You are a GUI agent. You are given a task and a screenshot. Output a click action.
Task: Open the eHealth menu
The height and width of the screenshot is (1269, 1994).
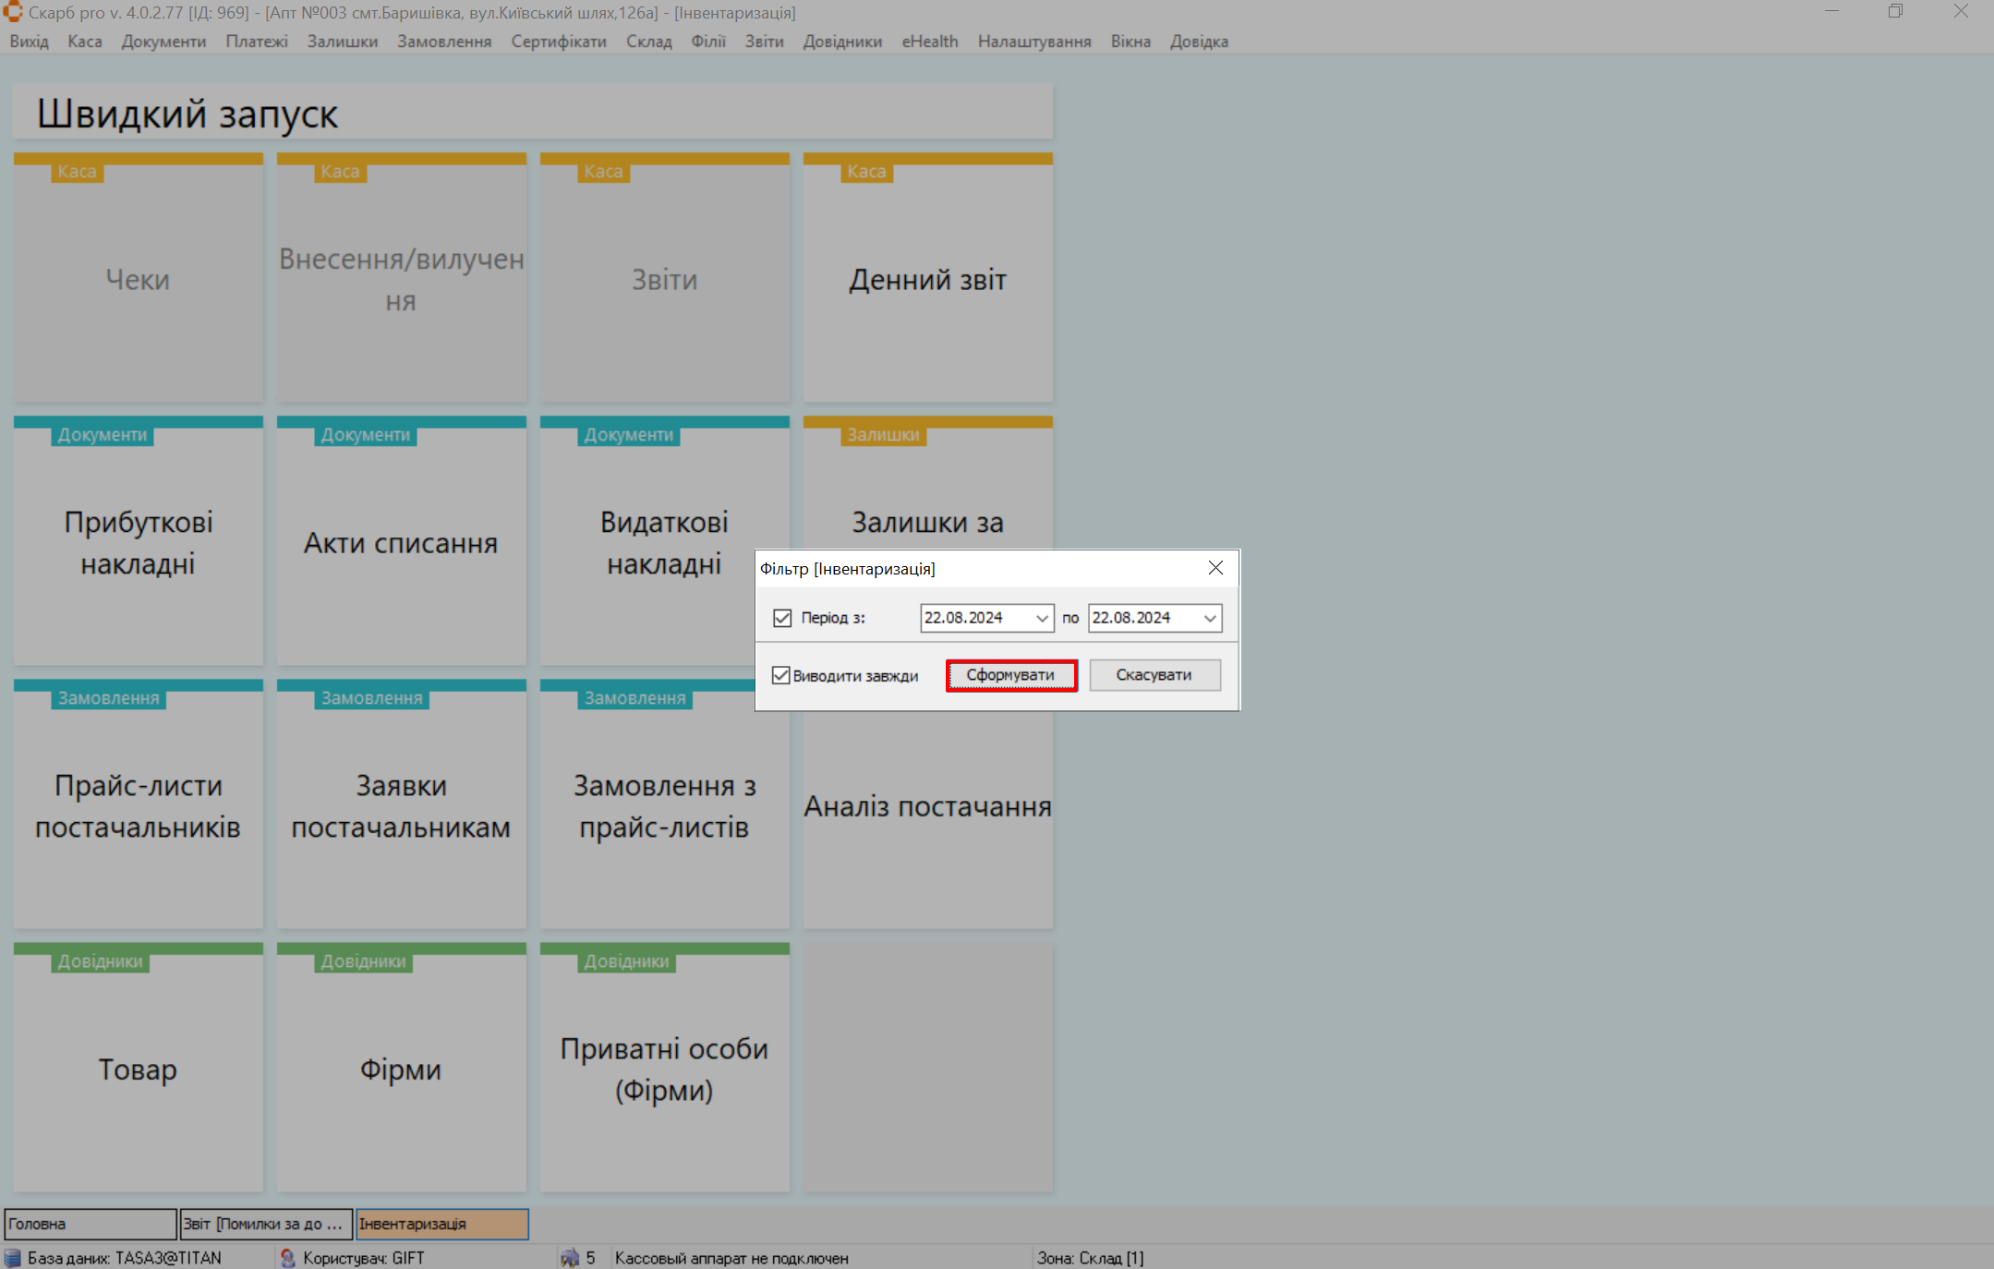(929, 42)
